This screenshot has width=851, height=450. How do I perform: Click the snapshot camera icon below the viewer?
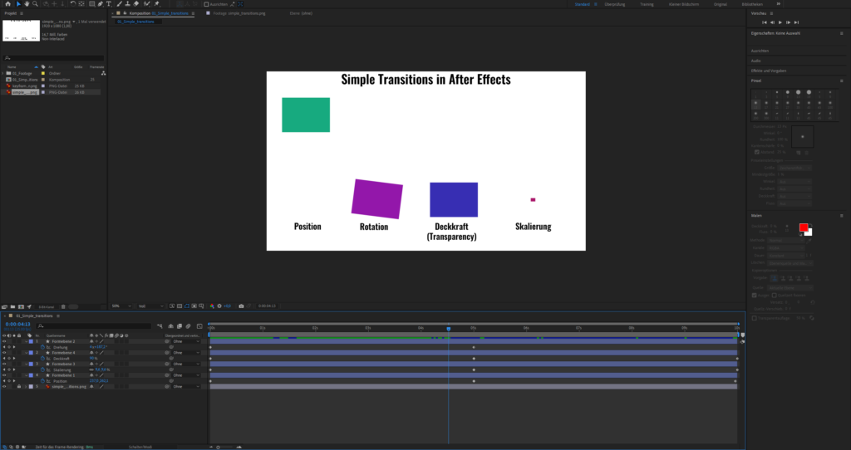pyautogui.click(x=242, y=306)
